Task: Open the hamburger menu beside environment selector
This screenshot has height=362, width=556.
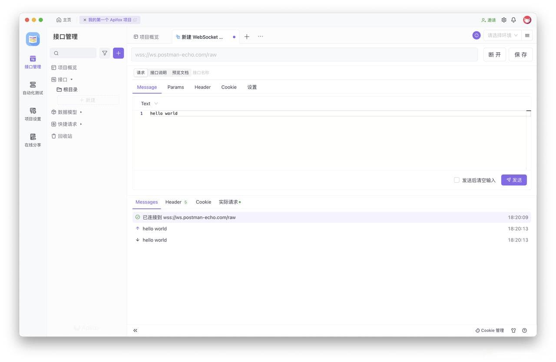Action: [x=527, y=35]
